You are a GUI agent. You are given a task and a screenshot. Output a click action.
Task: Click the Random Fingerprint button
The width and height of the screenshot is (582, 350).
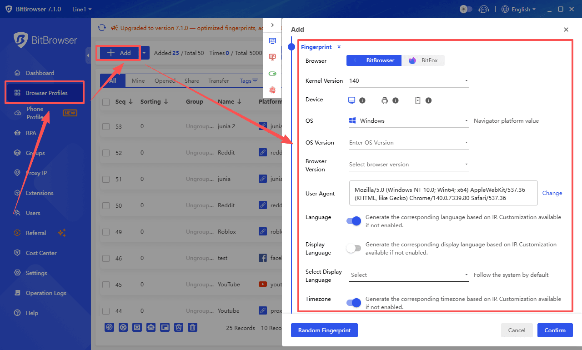[x=324, y=330]
